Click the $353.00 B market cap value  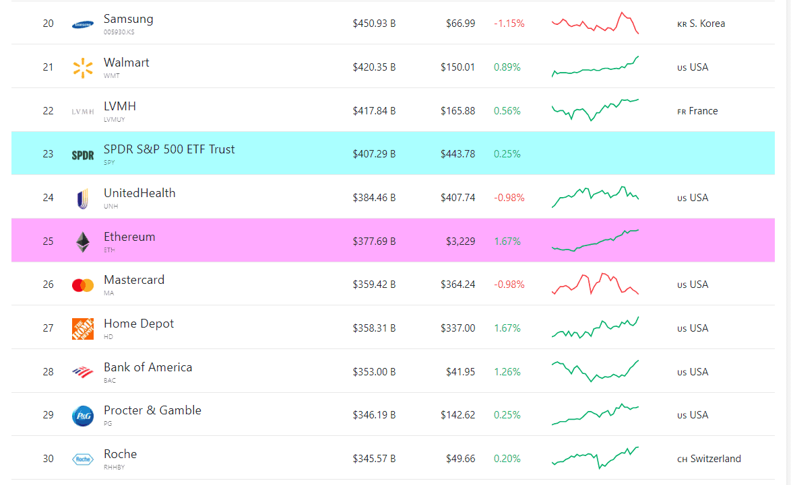[374, 372]
